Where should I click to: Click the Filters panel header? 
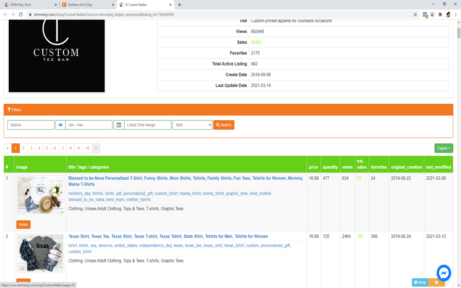(228, 109)
